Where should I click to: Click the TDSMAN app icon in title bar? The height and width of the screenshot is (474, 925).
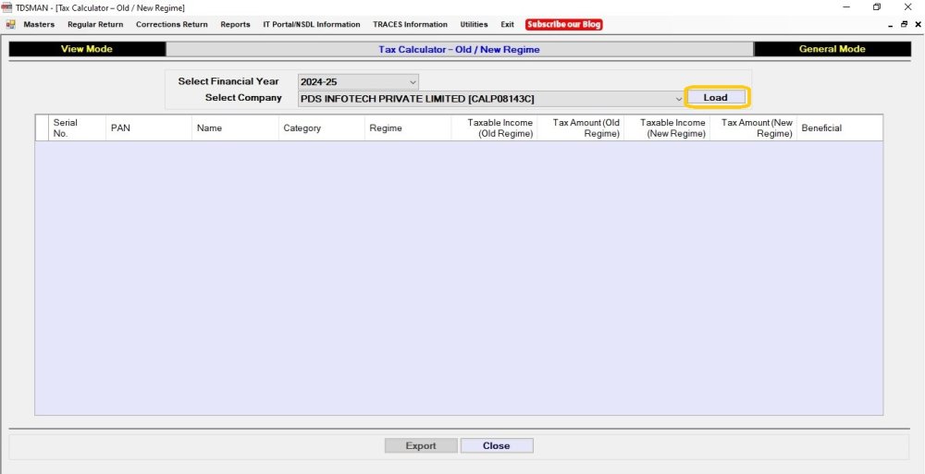[x=6, y=7]
